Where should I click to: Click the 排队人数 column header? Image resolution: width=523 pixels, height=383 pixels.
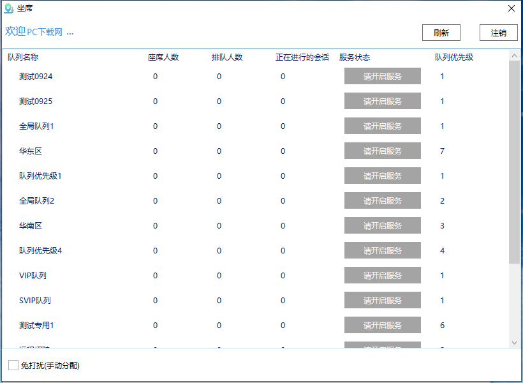tap(227, 57)
